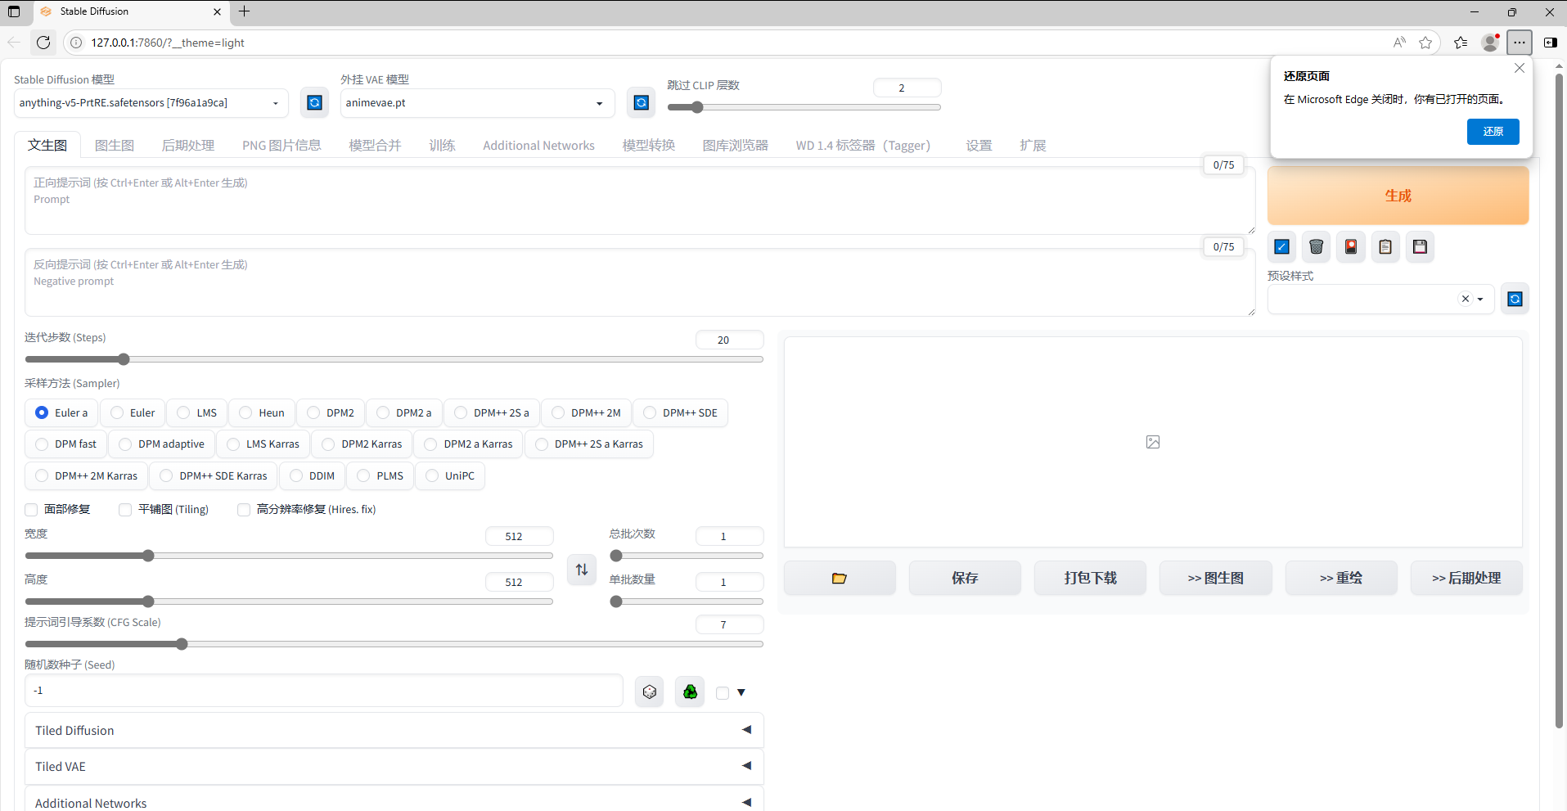Click the refresh icon beside the VAE model dropdown
This screenshot has width=1567, height=811.
[x=642, y=102]
